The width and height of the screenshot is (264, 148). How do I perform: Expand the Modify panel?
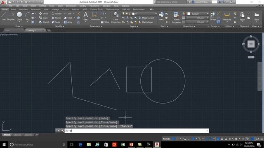60,26
